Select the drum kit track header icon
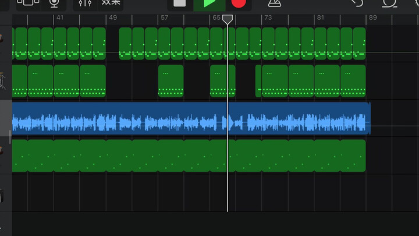The width and height of the screenshot is (419, 236). (x=2, y=81)
